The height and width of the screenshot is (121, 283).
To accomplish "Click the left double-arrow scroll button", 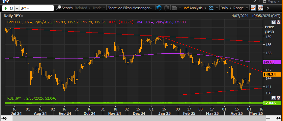I will point(4,118).
